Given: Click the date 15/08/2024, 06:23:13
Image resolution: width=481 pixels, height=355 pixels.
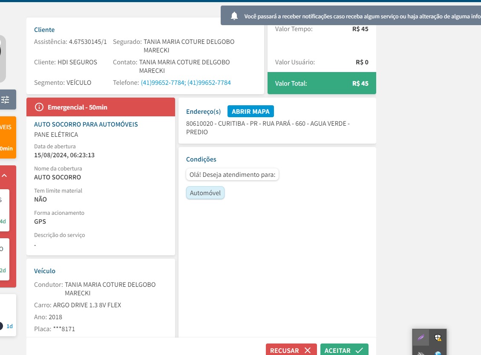Looking at the screenshot, I should (x=64, y=155).
